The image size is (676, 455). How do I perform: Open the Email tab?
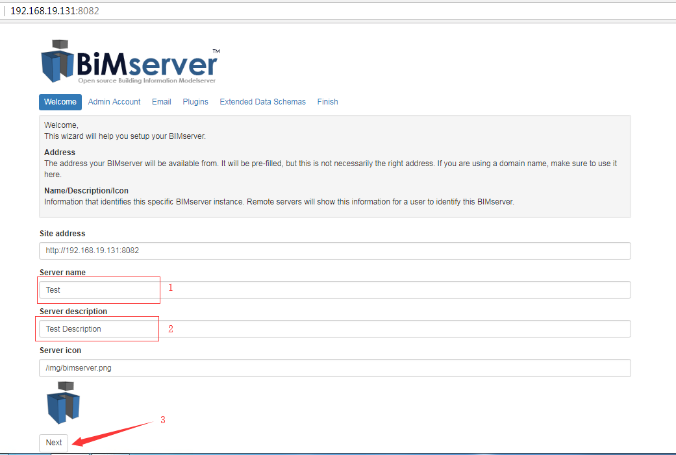coord(162,102)
